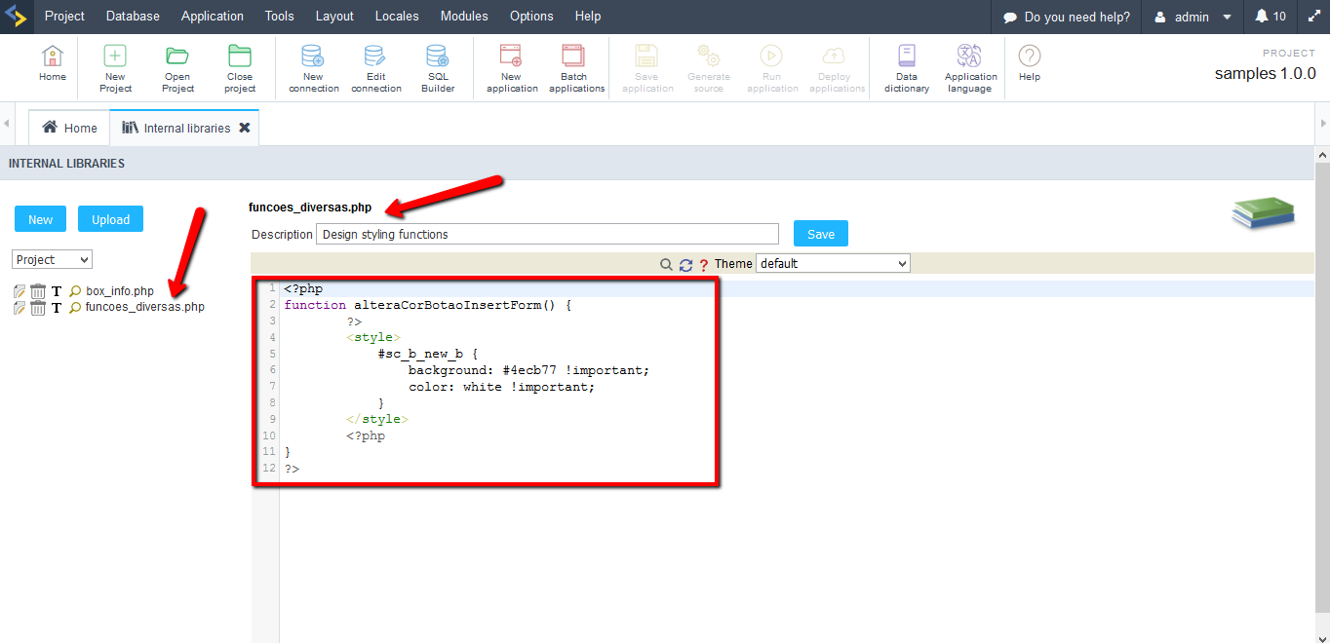
Task: Click the editor refresh arrows icon
Action: tap(685, 264)
